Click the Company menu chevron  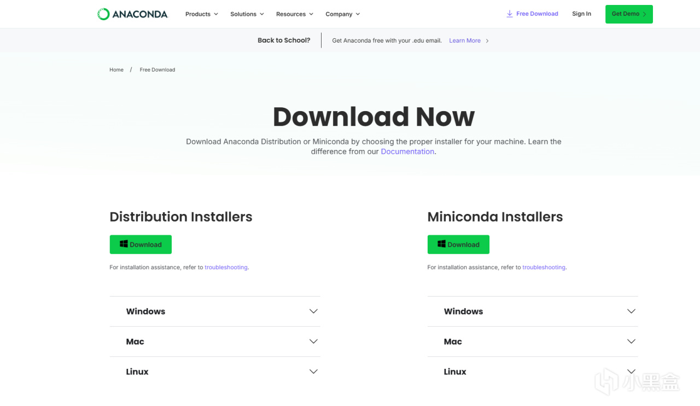358,14
